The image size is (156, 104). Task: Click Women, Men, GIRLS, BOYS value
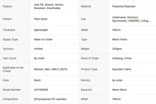tap(51, 69)
